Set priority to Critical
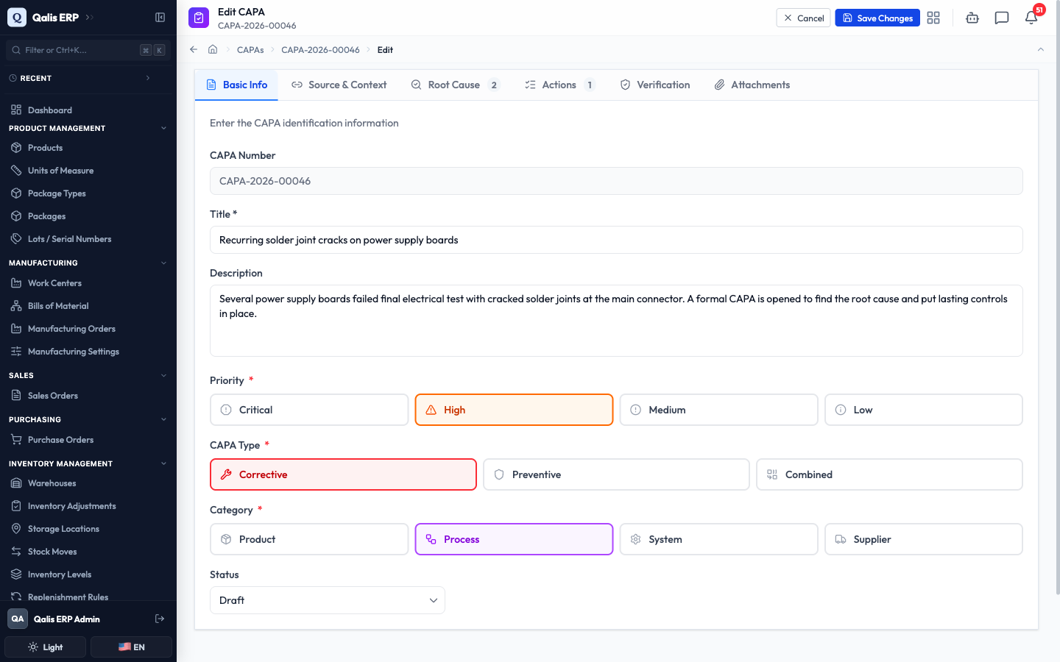Image resolution: width=1060 pixels, height=662 pixels. point(309,410)
